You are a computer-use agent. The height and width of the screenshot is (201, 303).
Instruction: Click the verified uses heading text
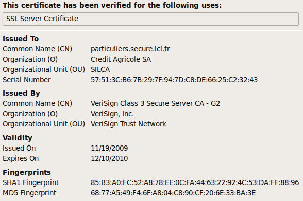pos(112,5)
